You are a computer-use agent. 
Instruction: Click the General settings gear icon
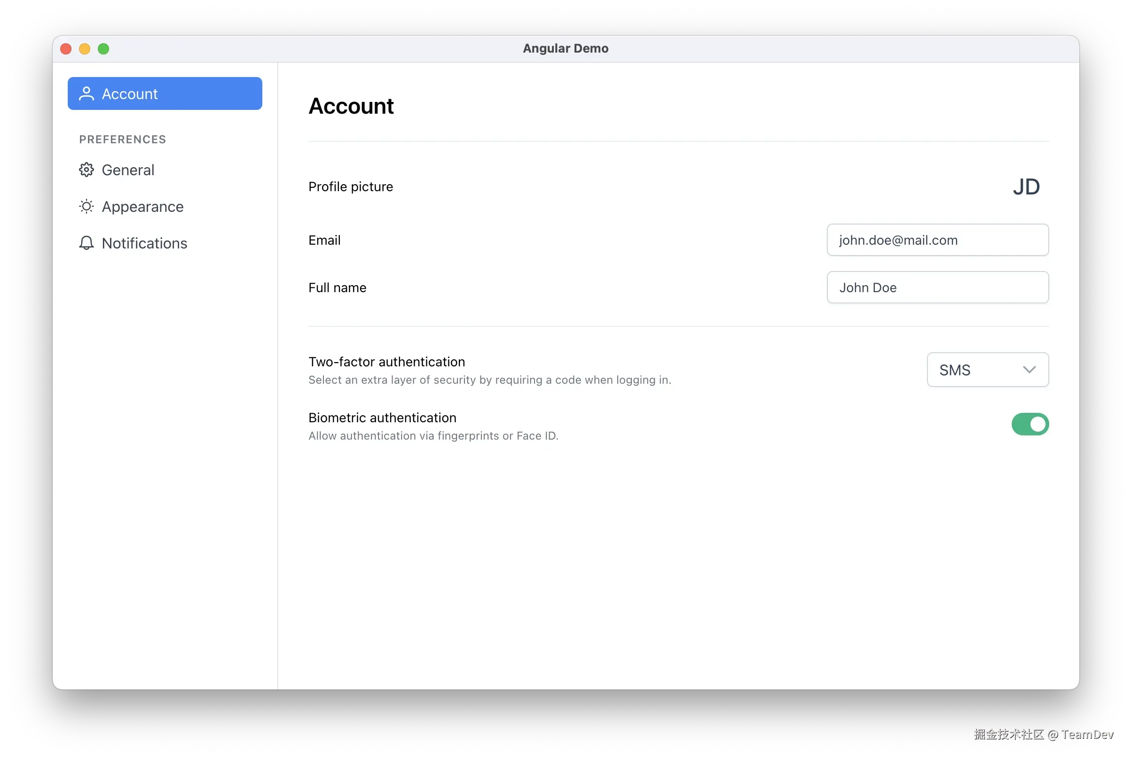click(86, 170)
